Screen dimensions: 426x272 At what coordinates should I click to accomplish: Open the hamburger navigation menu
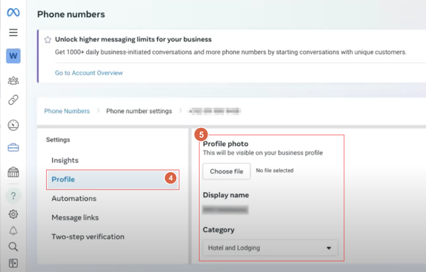(x=13, y=32)
